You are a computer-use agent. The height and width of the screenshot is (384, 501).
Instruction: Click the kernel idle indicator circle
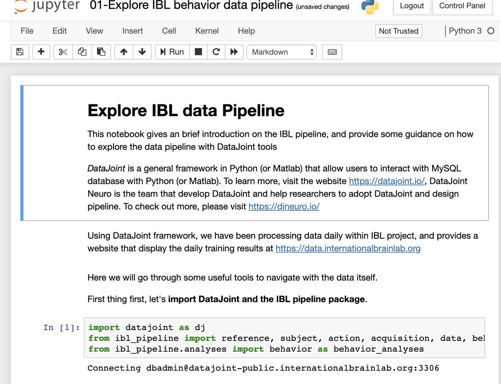pos(491,31)
